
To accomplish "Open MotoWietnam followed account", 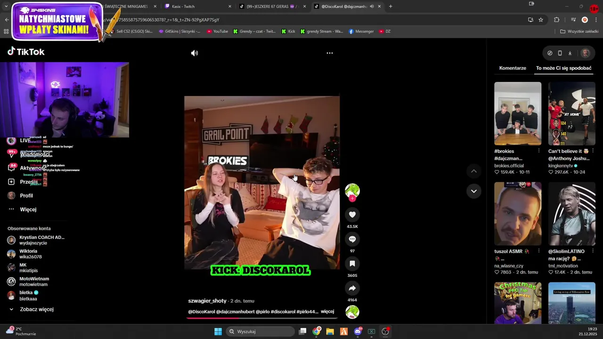I will coord(28,282).
